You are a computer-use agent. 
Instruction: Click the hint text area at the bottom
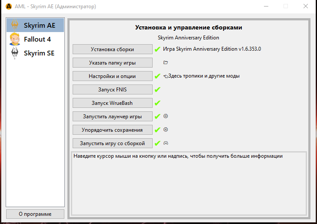point(188,183)
